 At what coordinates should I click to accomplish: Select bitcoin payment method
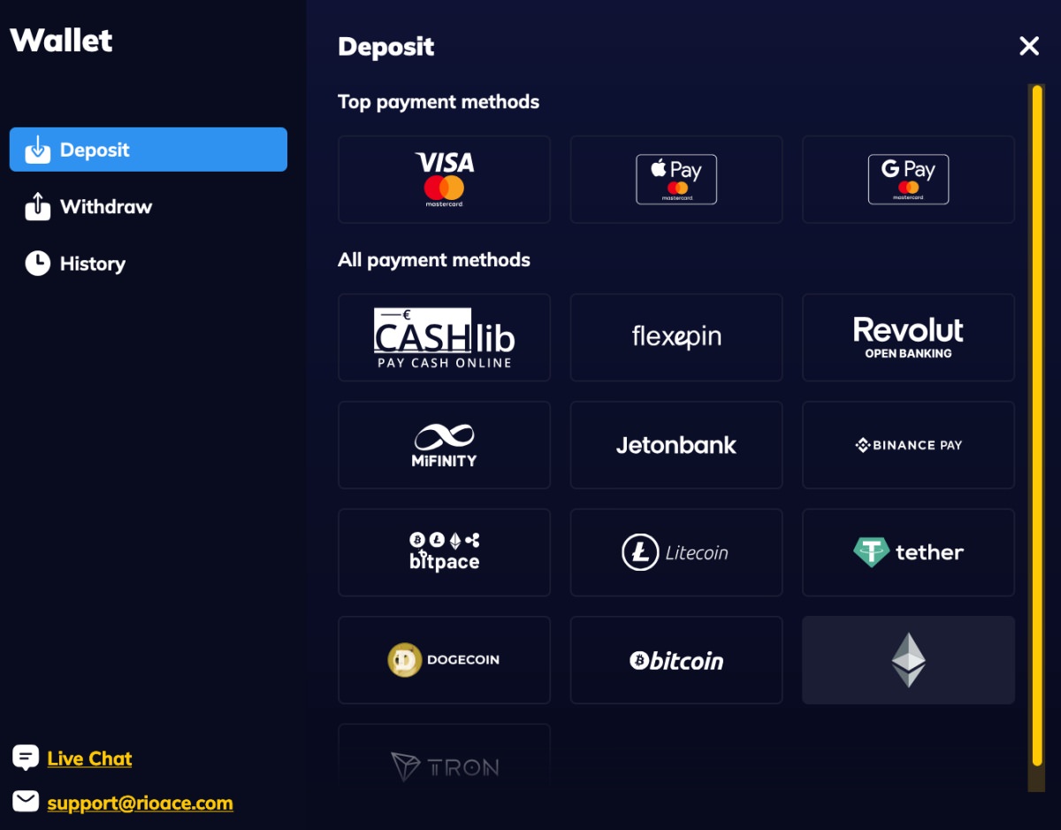coord(676,660)
